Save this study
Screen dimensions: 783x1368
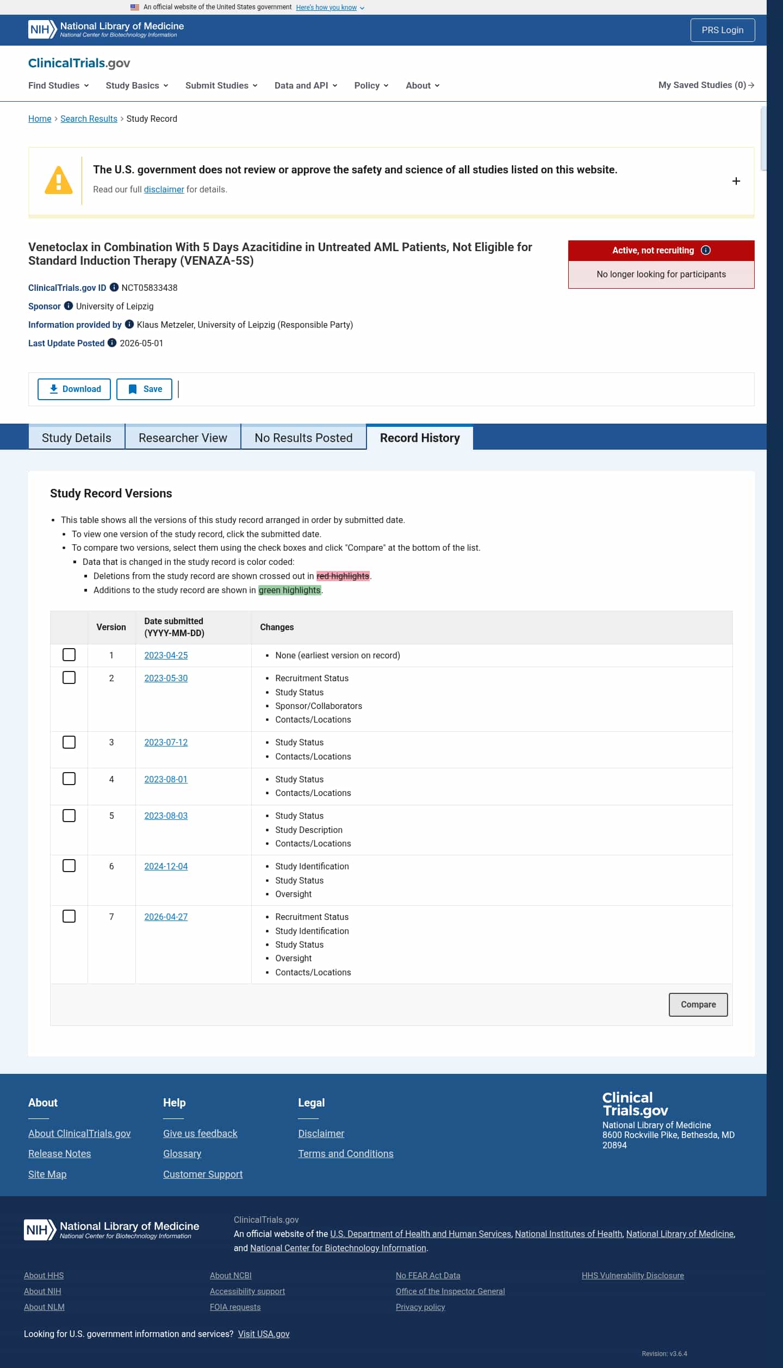pos(144,389)
